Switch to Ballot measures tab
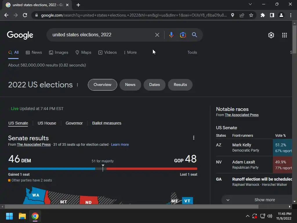This screenshot has height=223, width=297. point(107,123)
